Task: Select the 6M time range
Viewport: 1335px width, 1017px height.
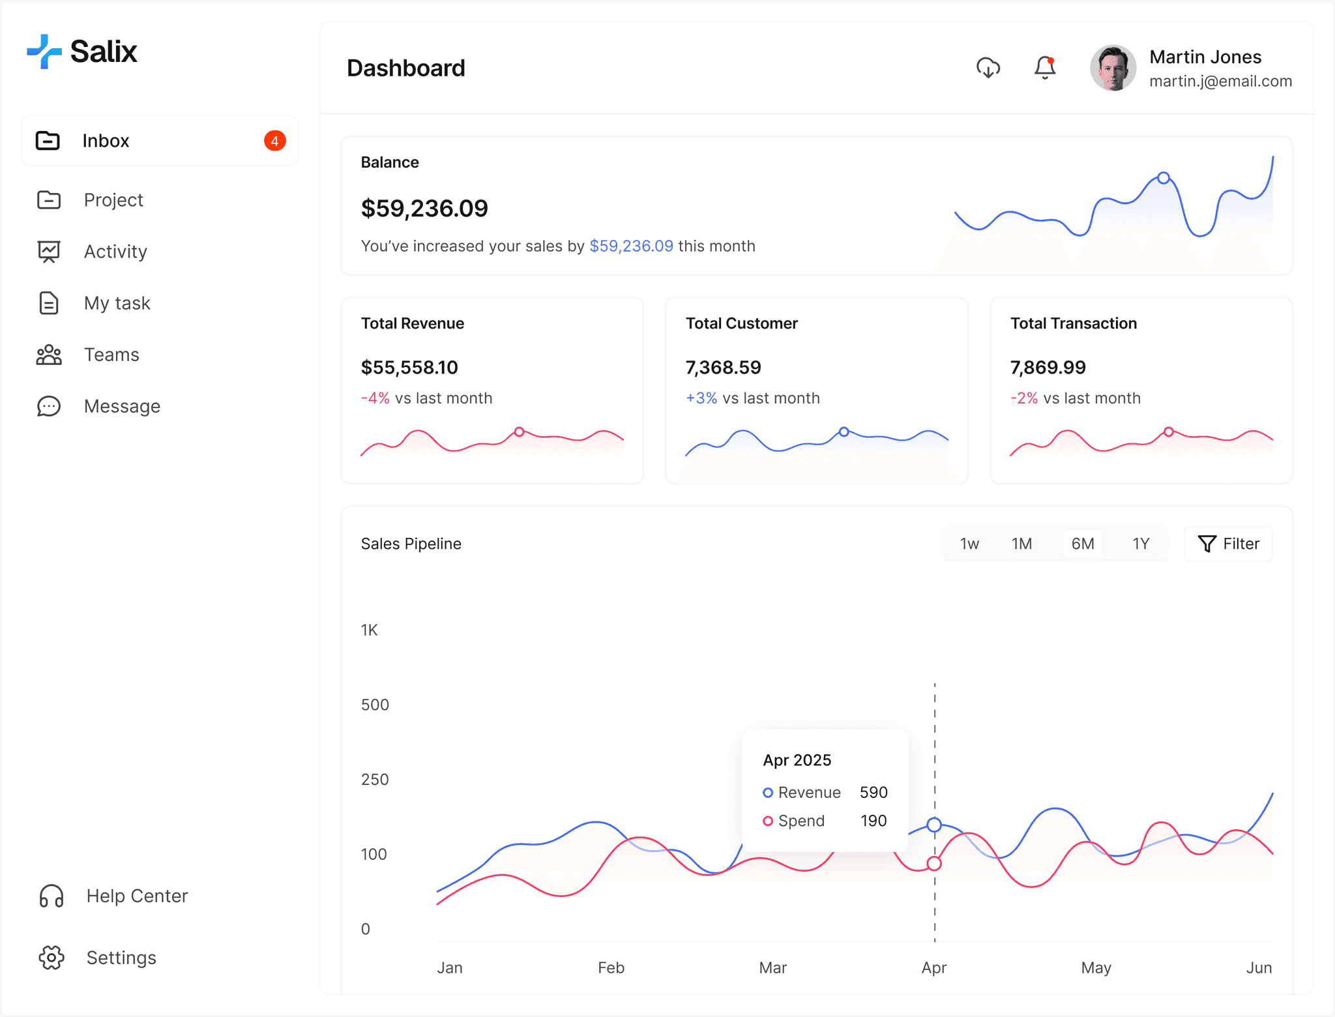Action: tap(1083, 544)
